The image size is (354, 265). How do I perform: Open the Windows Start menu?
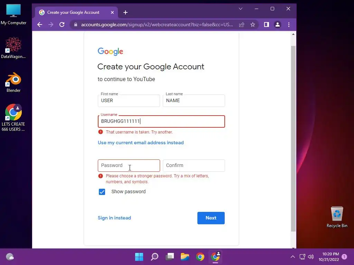coord(139,257)
